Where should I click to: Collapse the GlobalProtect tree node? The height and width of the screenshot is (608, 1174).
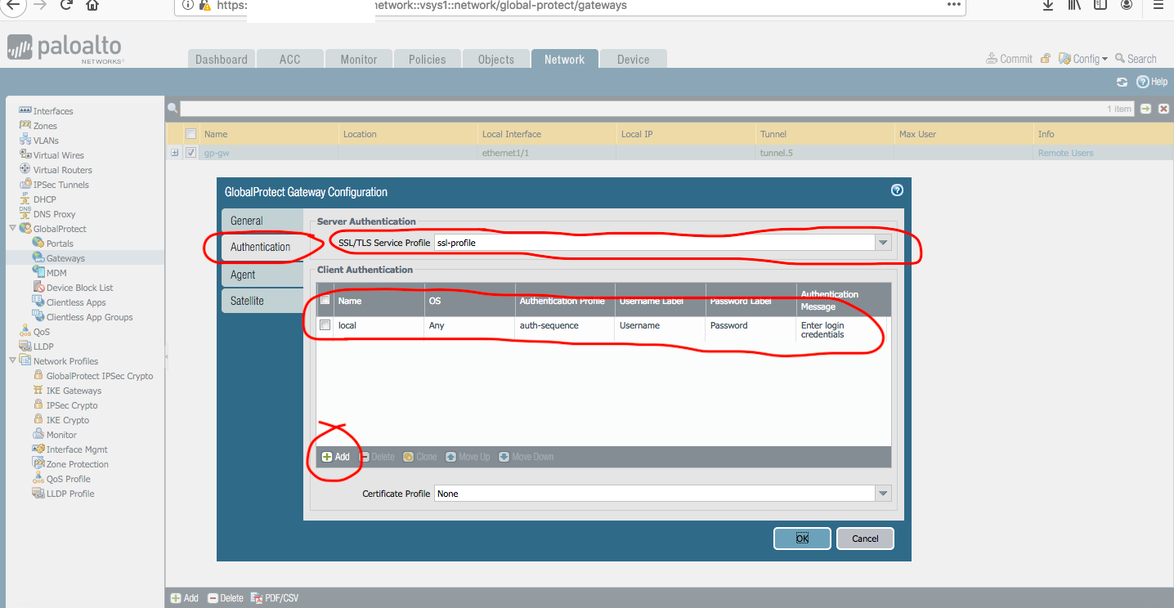12,229
